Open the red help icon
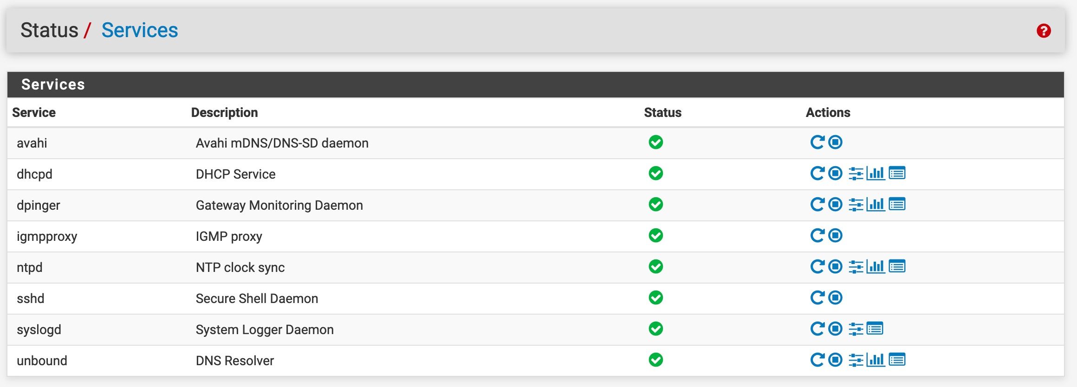Screen dimensions: 1077x387 point(1044,31)
